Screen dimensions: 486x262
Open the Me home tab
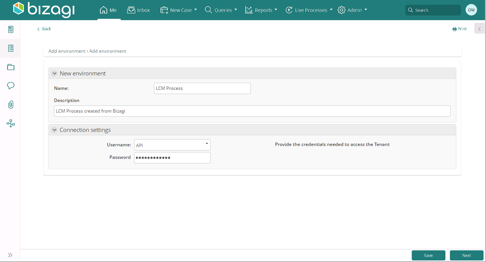click(109, 10)
